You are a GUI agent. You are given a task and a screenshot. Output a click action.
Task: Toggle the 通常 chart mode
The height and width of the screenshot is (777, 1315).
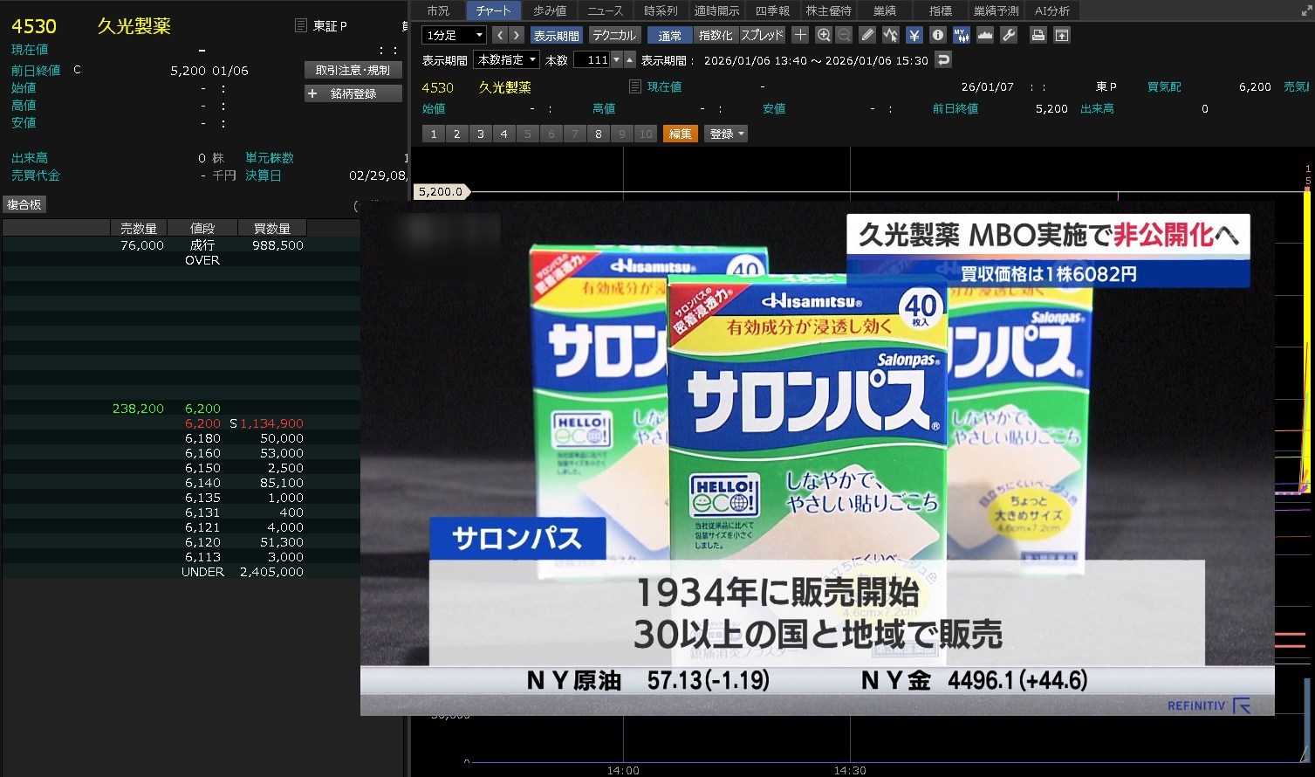pos(670,35)
